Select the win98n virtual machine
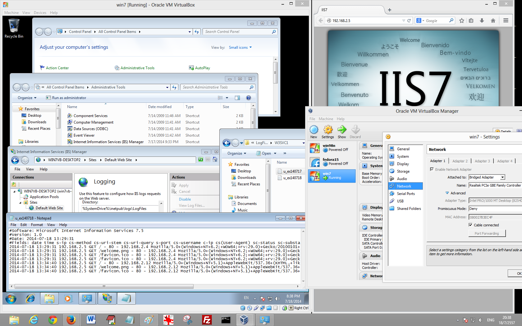522x326 pixels. 332,148
